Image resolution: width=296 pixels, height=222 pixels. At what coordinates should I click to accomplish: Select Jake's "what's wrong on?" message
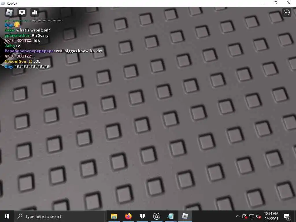click(27, 30)
